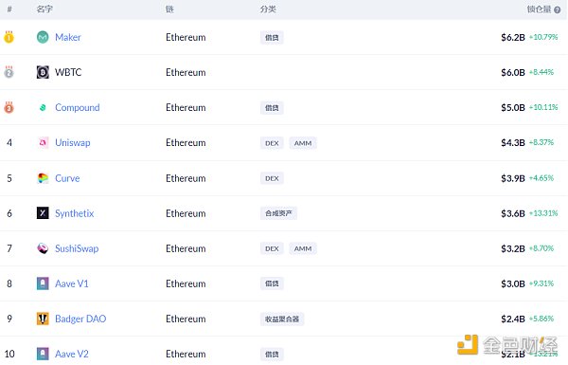Viewport: 568px width, 365px height.
Task: Click the Aave V1 ghost icon
Action: pyautogui.click(x=43, y=283)
